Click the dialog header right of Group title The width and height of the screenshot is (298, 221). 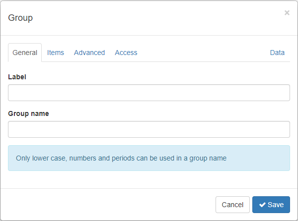pyautogui.click(x=158, y=18)
